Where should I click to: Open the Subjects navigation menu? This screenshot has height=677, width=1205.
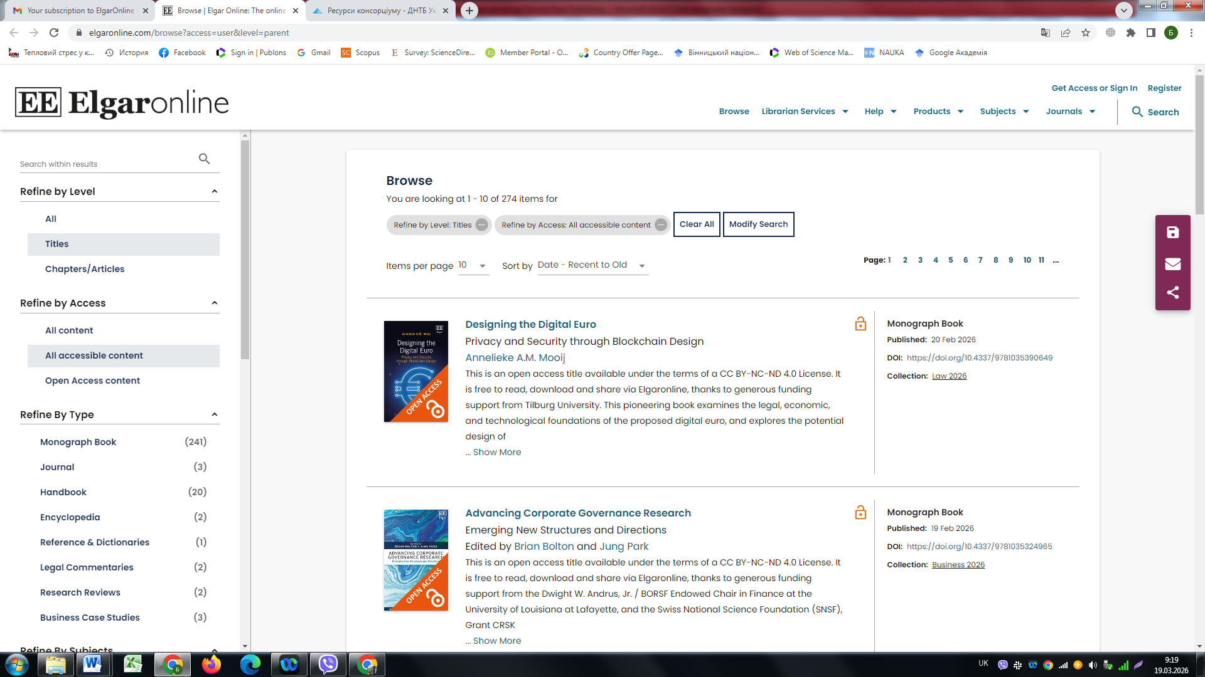tap(1004, 112)
